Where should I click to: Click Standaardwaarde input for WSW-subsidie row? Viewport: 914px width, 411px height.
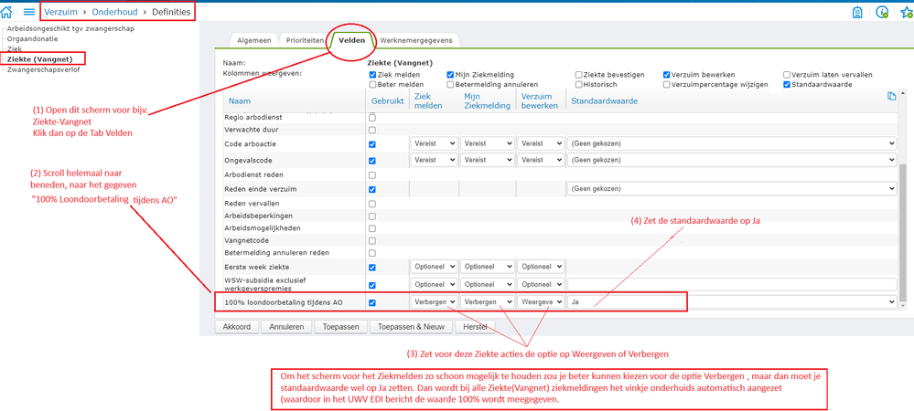pos(732,285)
